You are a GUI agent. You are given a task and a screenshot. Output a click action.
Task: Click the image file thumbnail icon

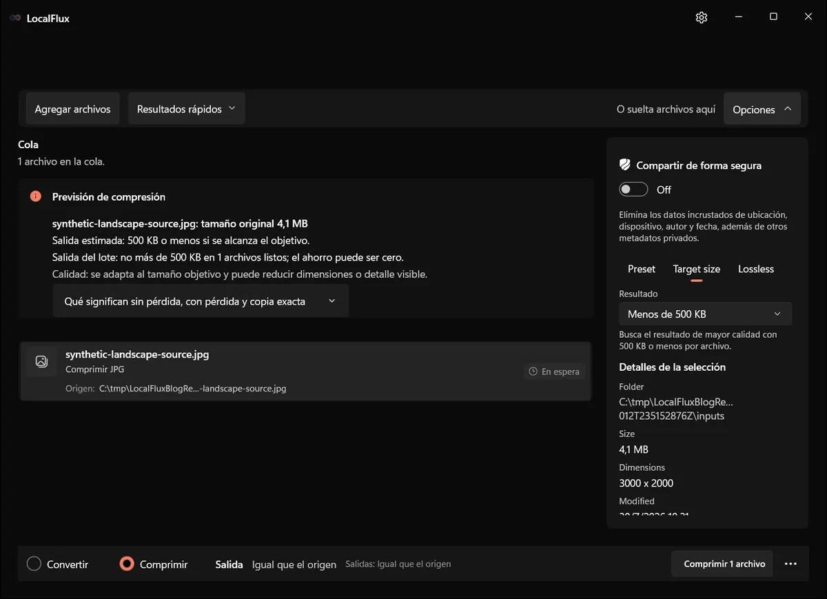[41, 361]
